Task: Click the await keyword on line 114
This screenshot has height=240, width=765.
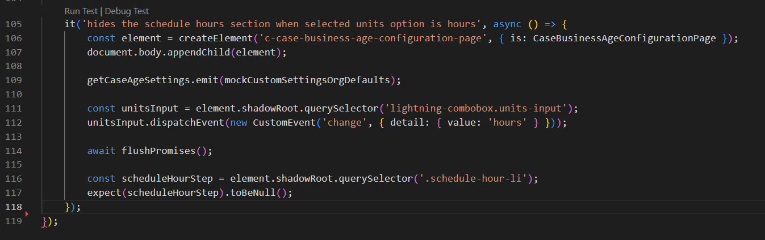Action: pos(101,151)
